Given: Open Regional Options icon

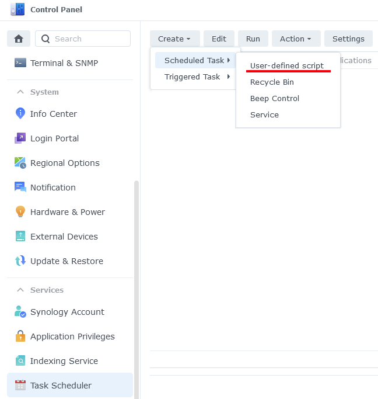Looking at the screenshot, I should click(20, 163).
